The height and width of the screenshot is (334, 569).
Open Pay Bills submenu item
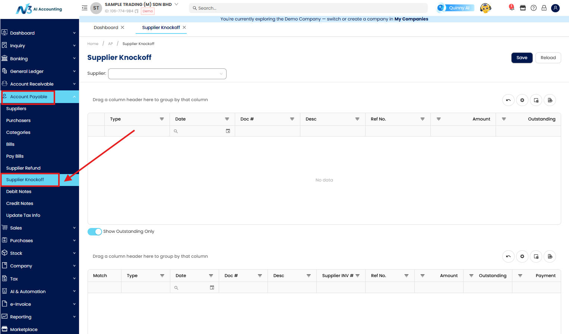click(15, 156)
